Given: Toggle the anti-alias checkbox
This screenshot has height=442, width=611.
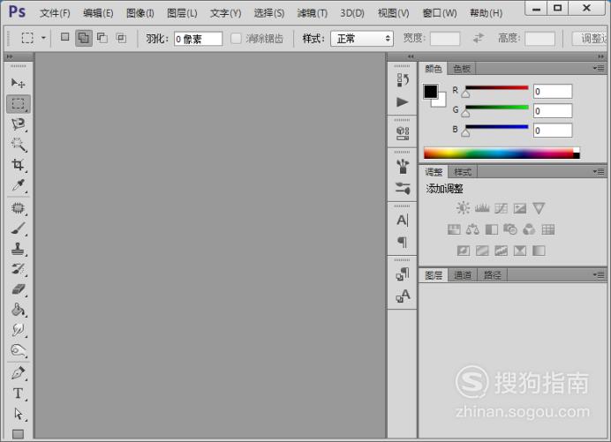Looking at the screenshot, I should tap(236, 38).
